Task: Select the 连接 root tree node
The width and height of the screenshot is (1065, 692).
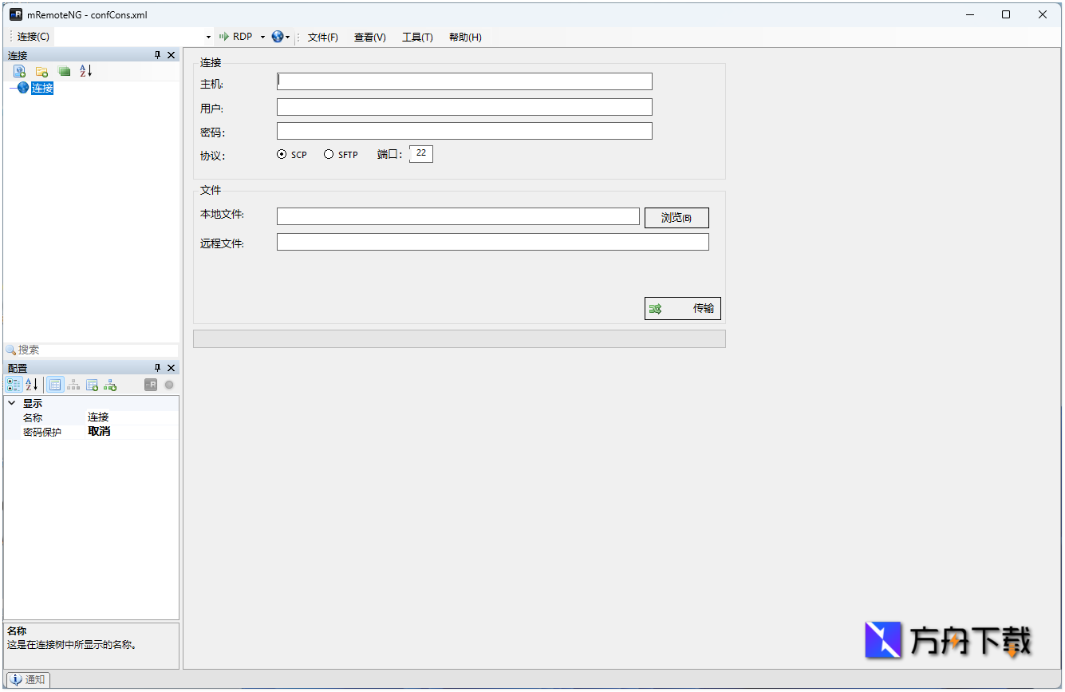Action: pos(42,88)
